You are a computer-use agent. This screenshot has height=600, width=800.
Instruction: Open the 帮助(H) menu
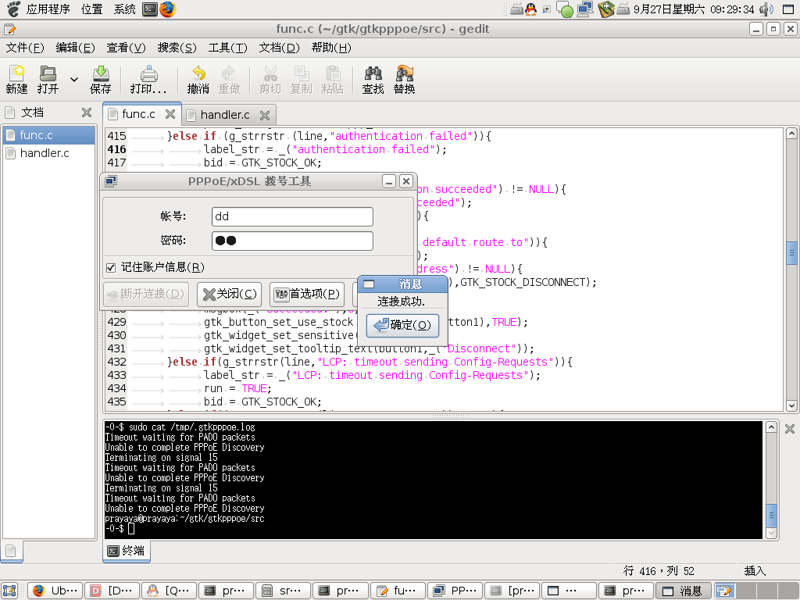tap(331, 48)
